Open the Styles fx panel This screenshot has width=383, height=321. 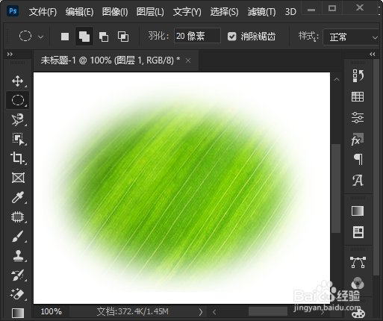pyautogui.click(x=358, y=140)
